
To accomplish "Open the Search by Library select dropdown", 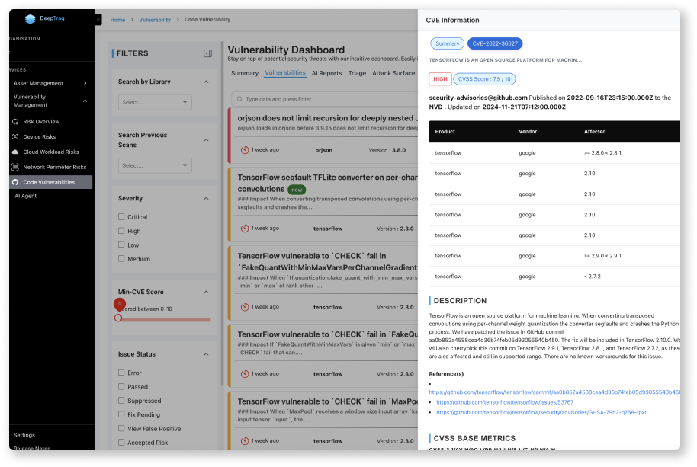I will 155,102.
